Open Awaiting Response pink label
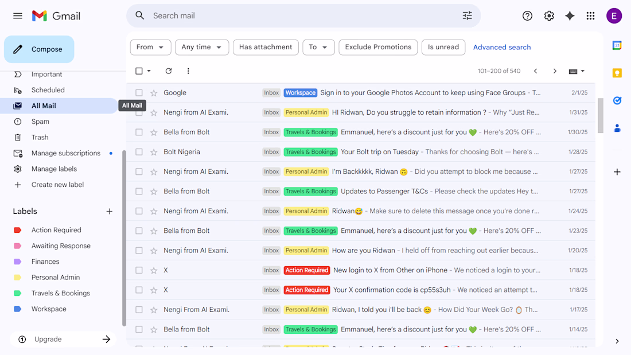Image resolution: width=631 pixels, height=355 pixels. [x=61, y=245]
